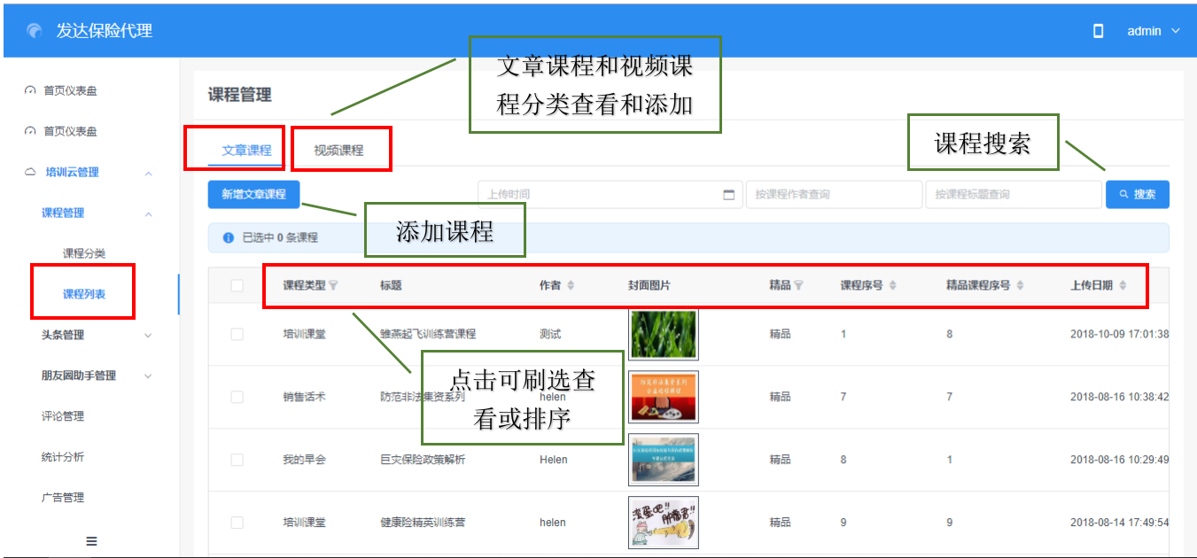Click the filter icon beside 课程类型 column

tap(333, 285)
